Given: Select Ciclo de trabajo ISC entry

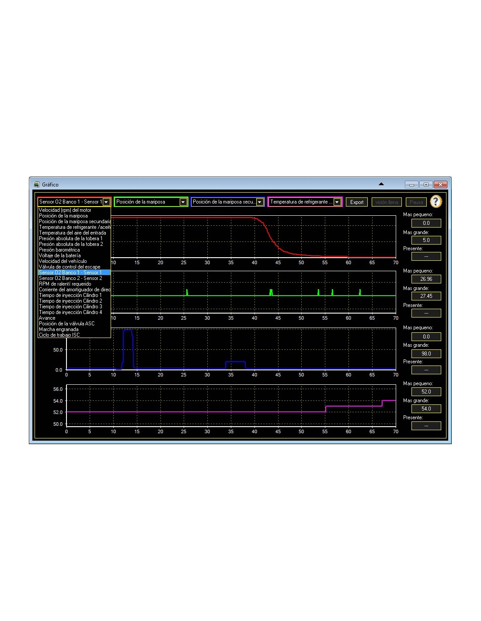Looking at the screenshot, I should tap(59, 335).
